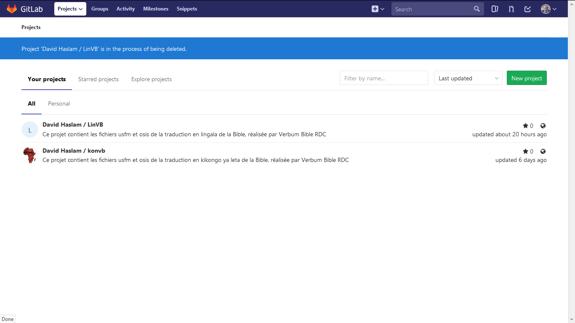
Task: Click the public globe icon for LinVB
Action: click(543, 126)
